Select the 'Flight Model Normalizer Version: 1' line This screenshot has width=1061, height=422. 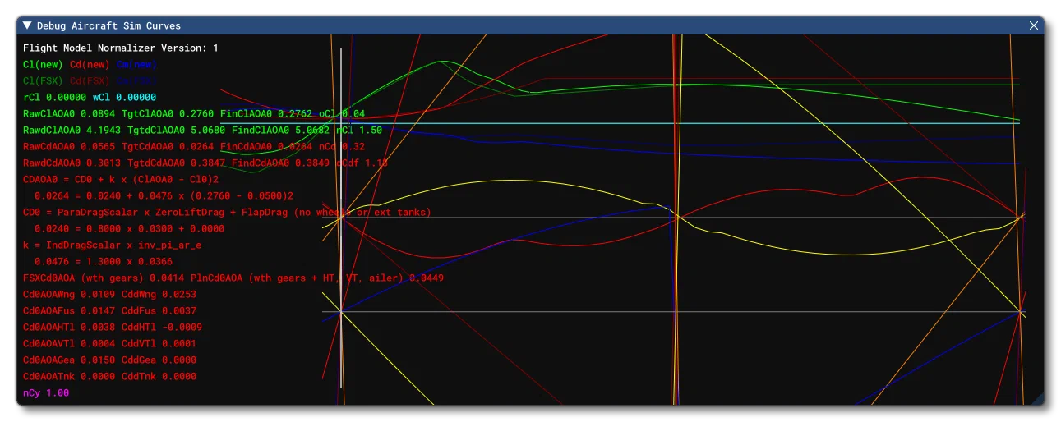(x=121, y=48)
